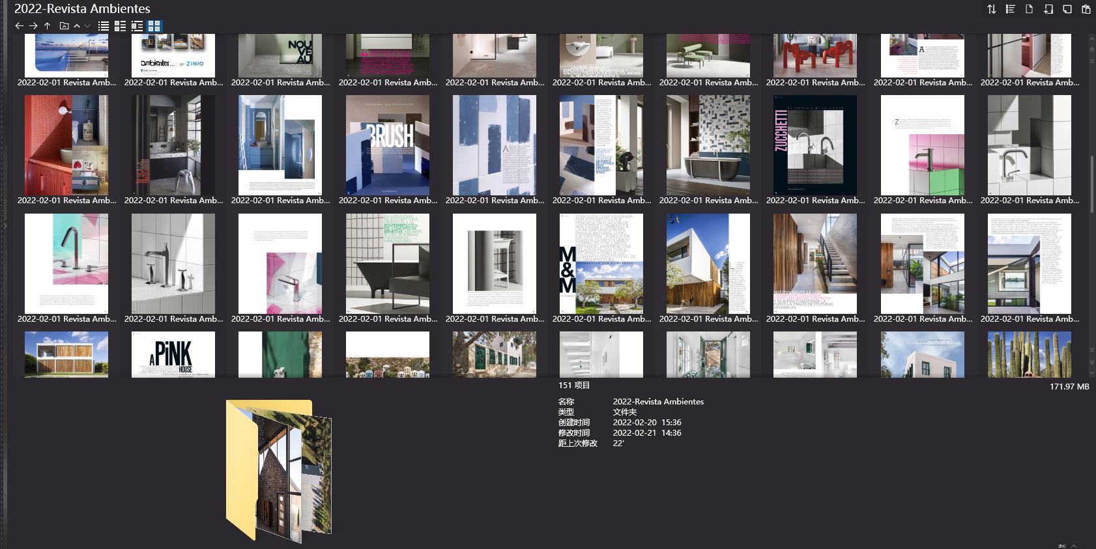
Task: Open the grouping list options icon
Action: (1010, 9)
